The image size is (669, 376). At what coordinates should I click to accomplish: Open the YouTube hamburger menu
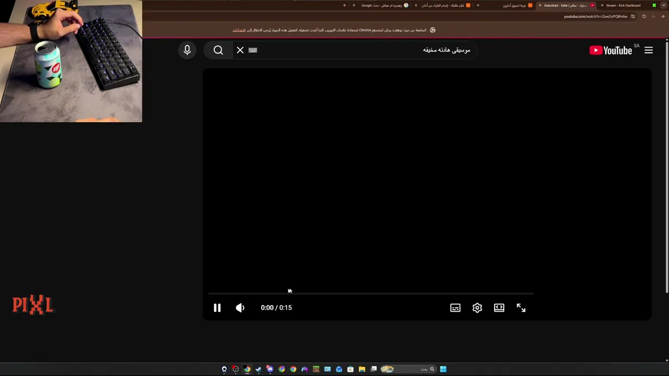click(649, 50)
